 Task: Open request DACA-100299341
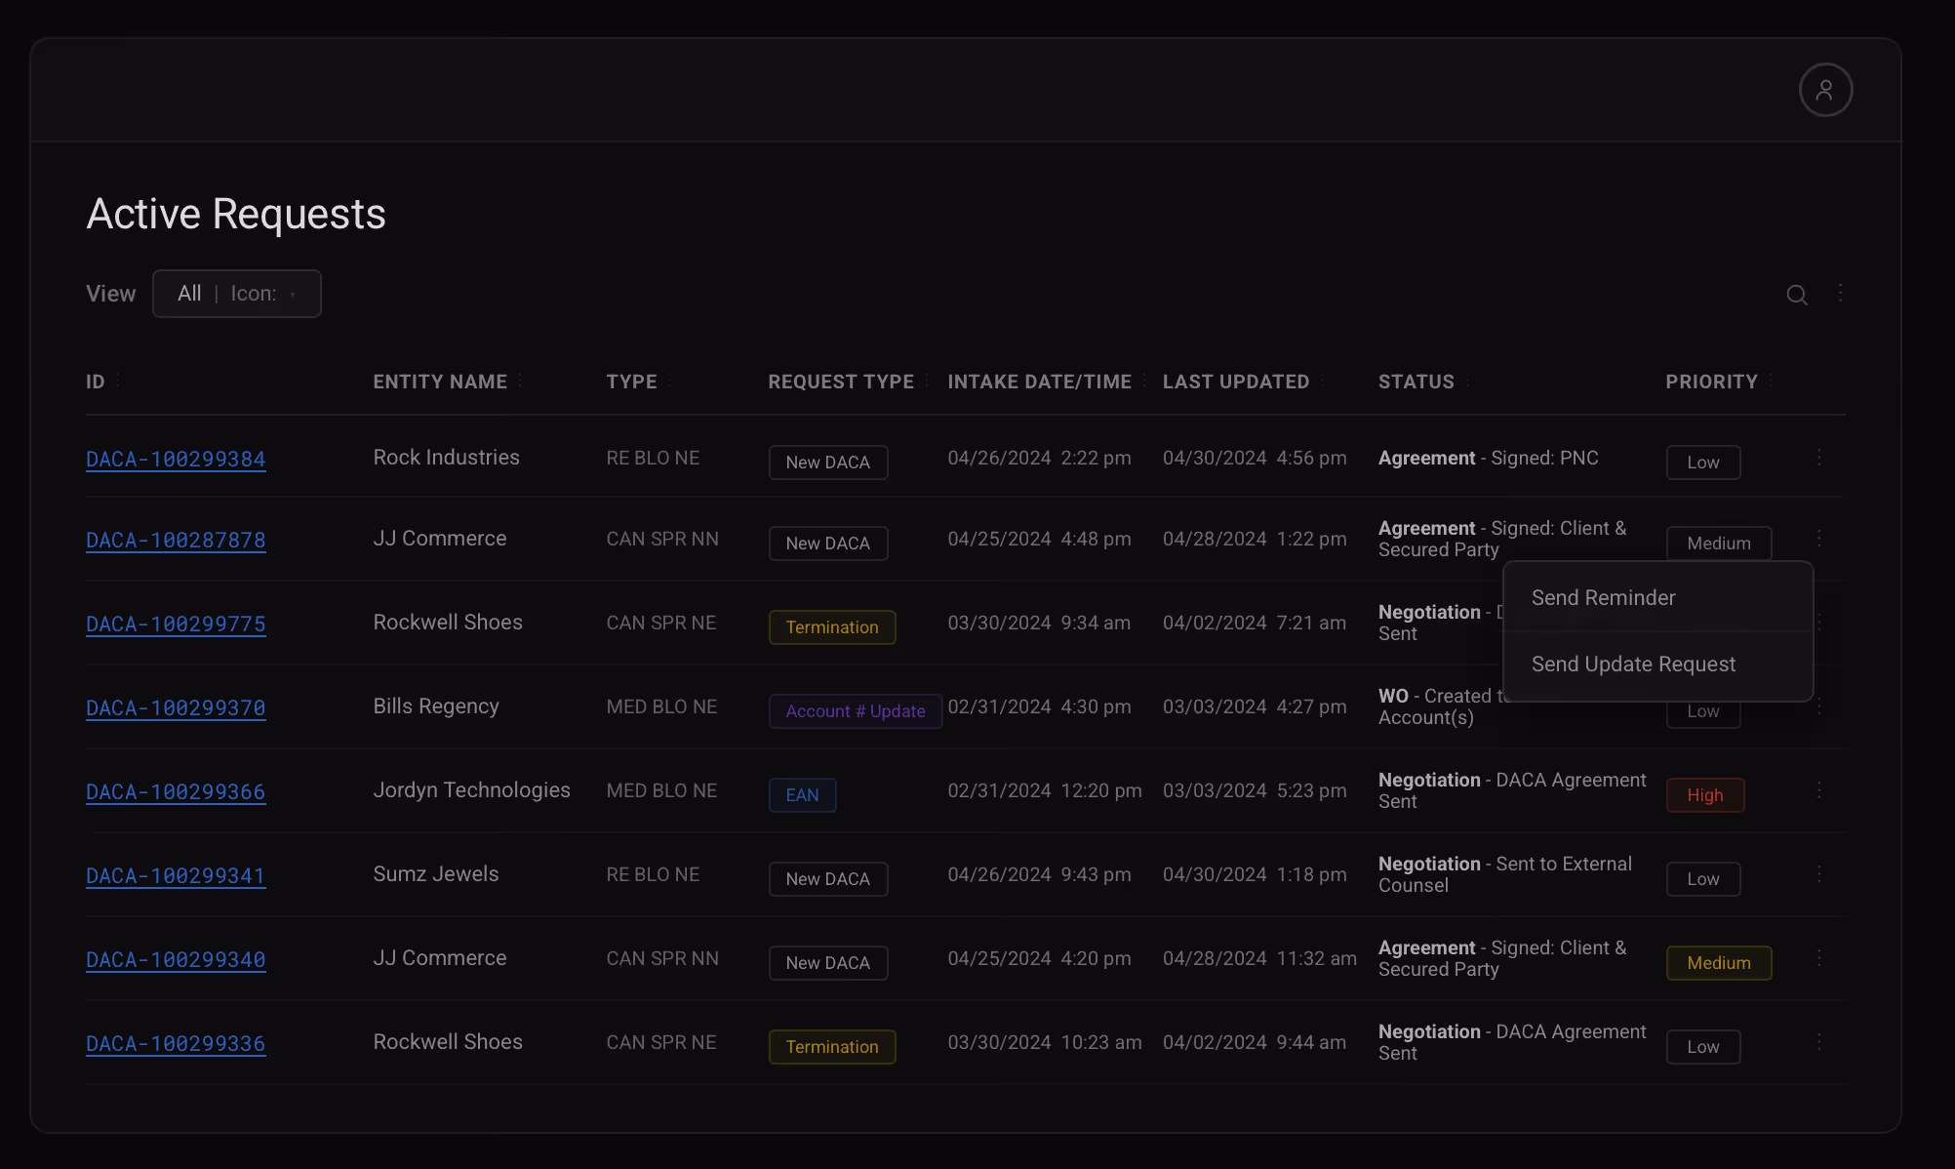[176, 875]
